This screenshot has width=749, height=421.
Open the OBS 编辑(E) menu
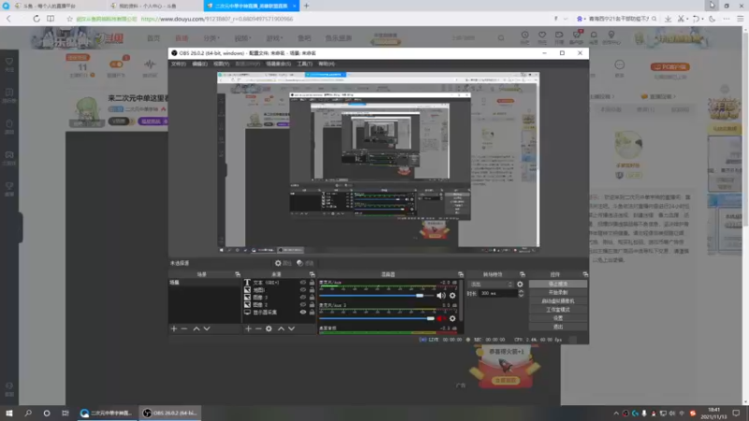(x=199, y=64)
